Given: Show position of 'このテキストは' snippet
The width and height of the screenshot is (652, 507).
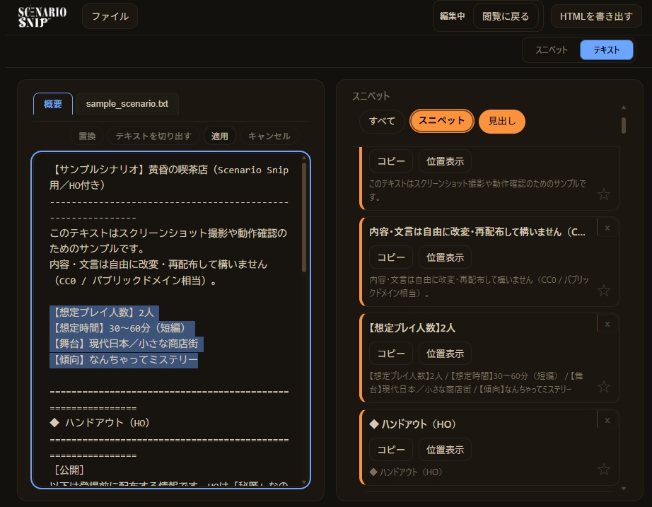Looking at the screenshot, I should click(445, 161).
